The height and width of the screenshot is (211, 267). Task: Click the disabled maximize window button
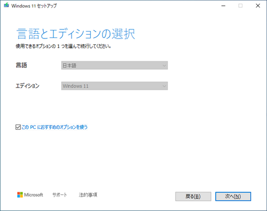240,6
